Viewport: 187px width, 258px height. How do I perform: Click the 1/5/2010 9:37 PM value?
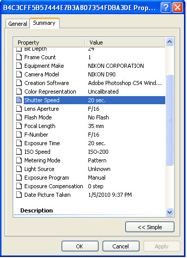(x=110, y=195)
